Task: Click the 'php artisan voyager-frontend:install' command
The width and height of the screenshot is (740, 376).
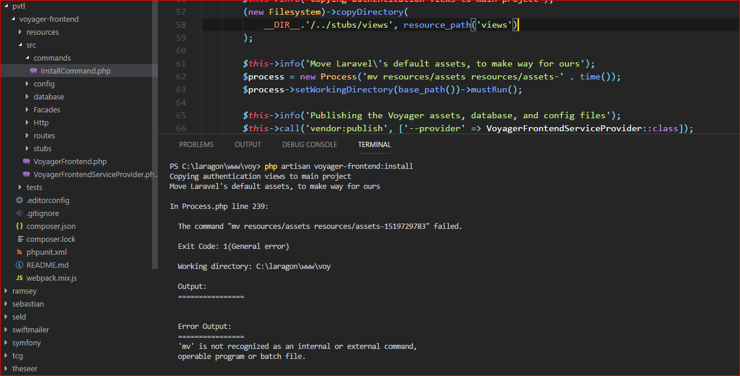Action: [x=339, y=167]
